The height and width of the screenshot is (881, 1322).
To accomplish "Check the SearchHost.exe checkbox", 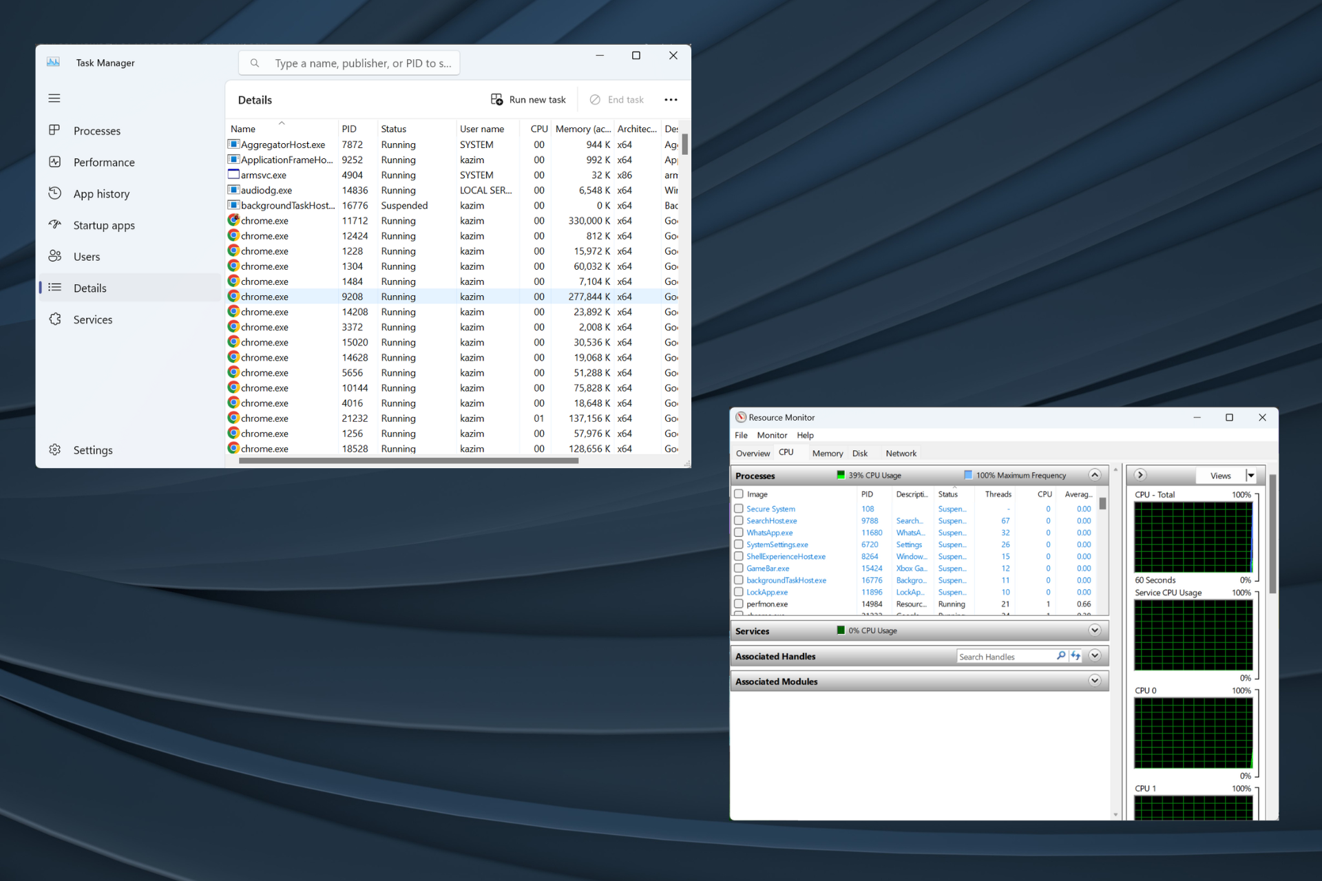I will tap(739, 520).
